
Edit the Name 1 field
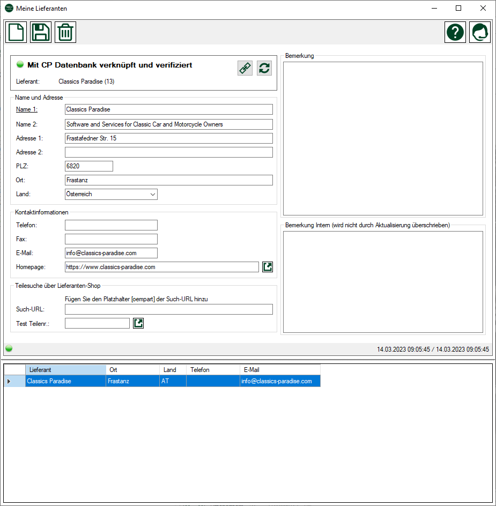(168, 109)
